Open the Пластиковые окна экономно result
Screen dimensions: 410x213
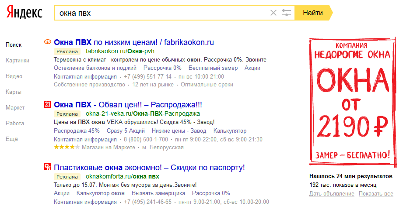click(149, 167)
